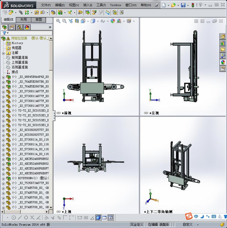Click the Previous View icon

71,21
